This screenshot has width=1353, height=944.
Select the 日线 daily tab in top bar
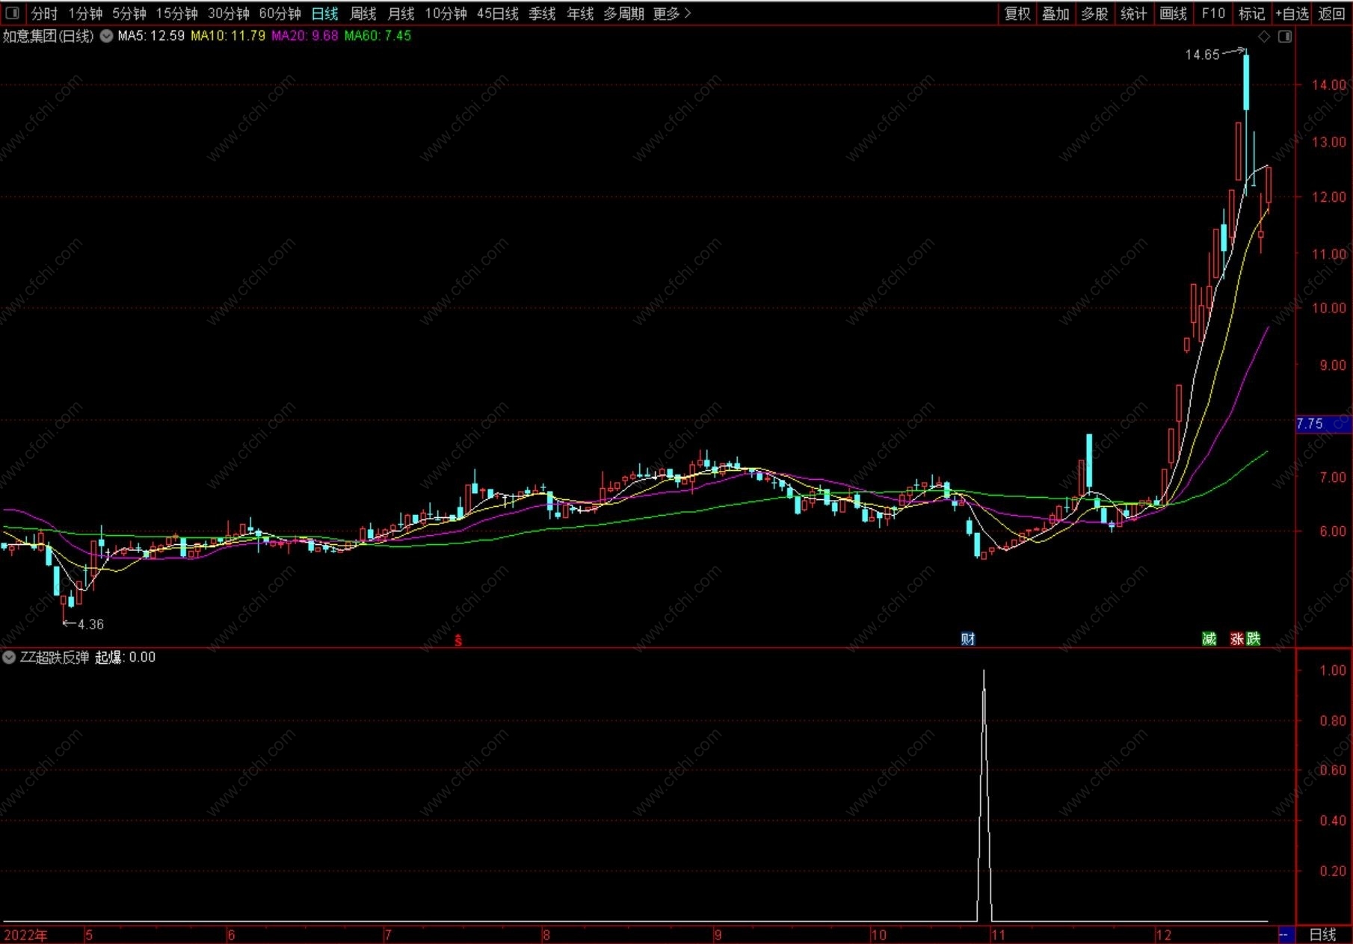click(325, 13)
